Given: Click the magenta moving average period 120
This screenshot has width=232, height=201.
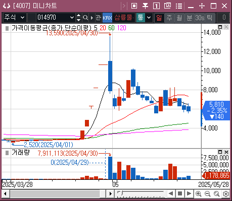Looking at the screenshot, I should coord(122,28).
